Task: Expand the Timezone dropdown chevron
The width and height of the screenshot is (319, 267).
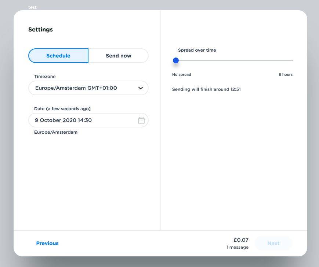Action: click(x=140, y=88)
